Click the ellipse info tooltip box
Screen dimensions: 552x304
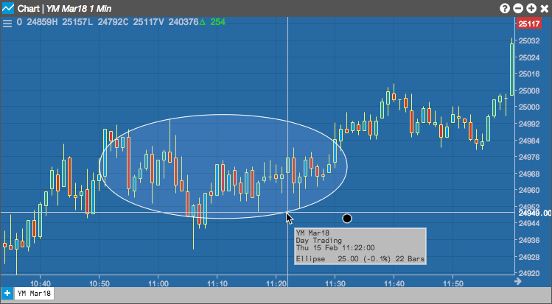point(360,246)
